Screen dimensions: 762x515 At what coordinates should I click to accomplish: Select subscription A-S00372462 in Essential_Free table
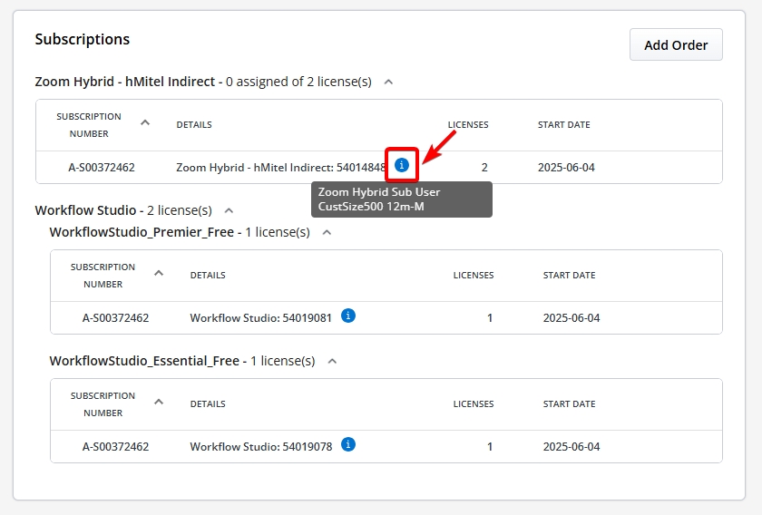pos(116,447)
